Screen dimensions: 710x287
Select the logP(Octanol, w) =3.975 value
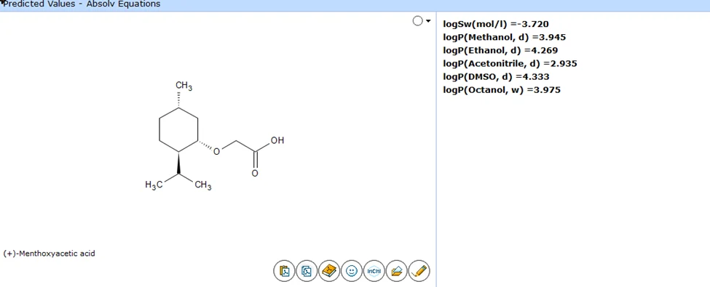click(x=502, y=89)
